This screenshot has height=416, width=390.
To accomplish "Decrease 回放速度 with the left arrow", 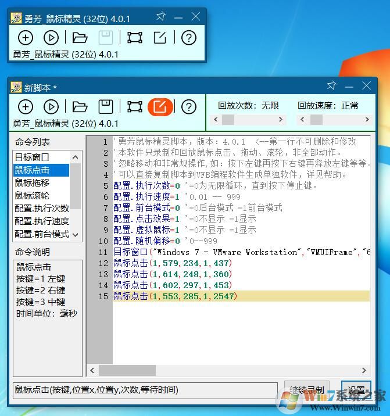I will [302, 120].
